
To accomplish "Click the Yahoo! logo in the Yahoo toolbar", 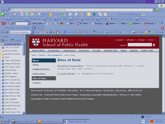I will tap(4, 23).
